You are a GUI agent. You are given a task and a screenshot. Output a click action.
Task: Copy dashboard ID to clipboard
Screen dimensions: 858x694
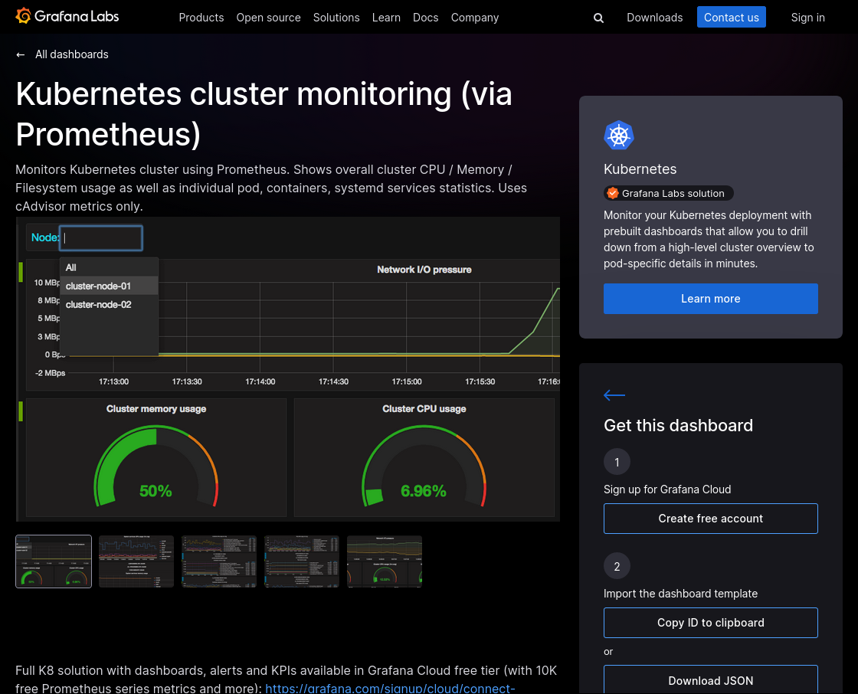[x=710, y=623]
